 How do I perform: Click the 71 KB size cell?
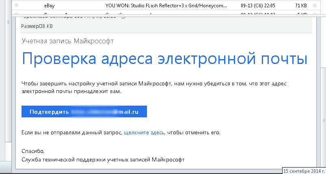[x=301, y=6]
